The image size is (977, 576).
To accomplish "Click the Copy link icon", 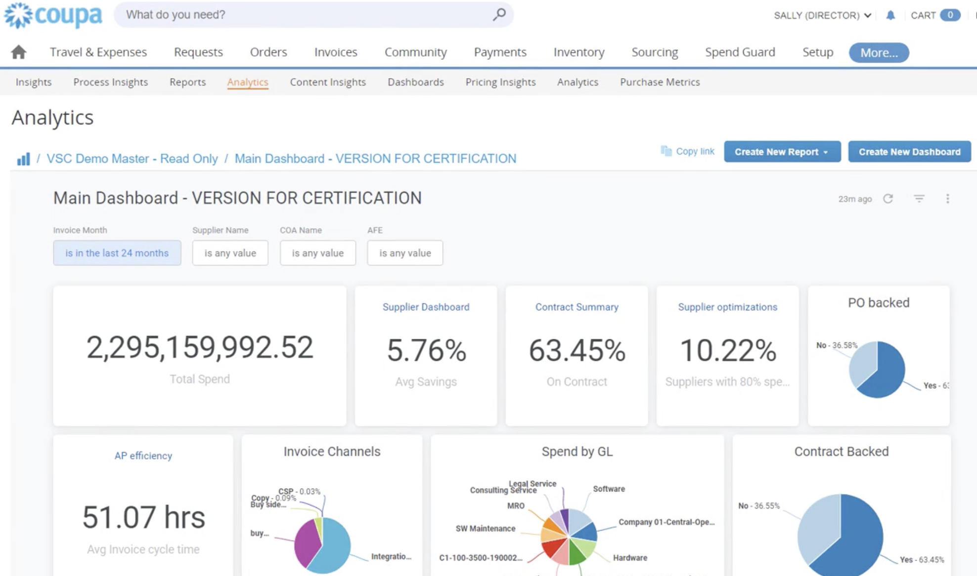I will coord(666,151).
